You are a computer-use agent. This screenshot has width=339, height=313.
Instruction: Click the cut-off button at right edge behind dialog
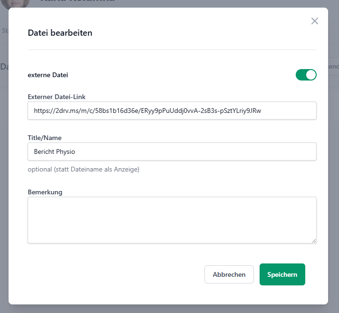point(333,66)
